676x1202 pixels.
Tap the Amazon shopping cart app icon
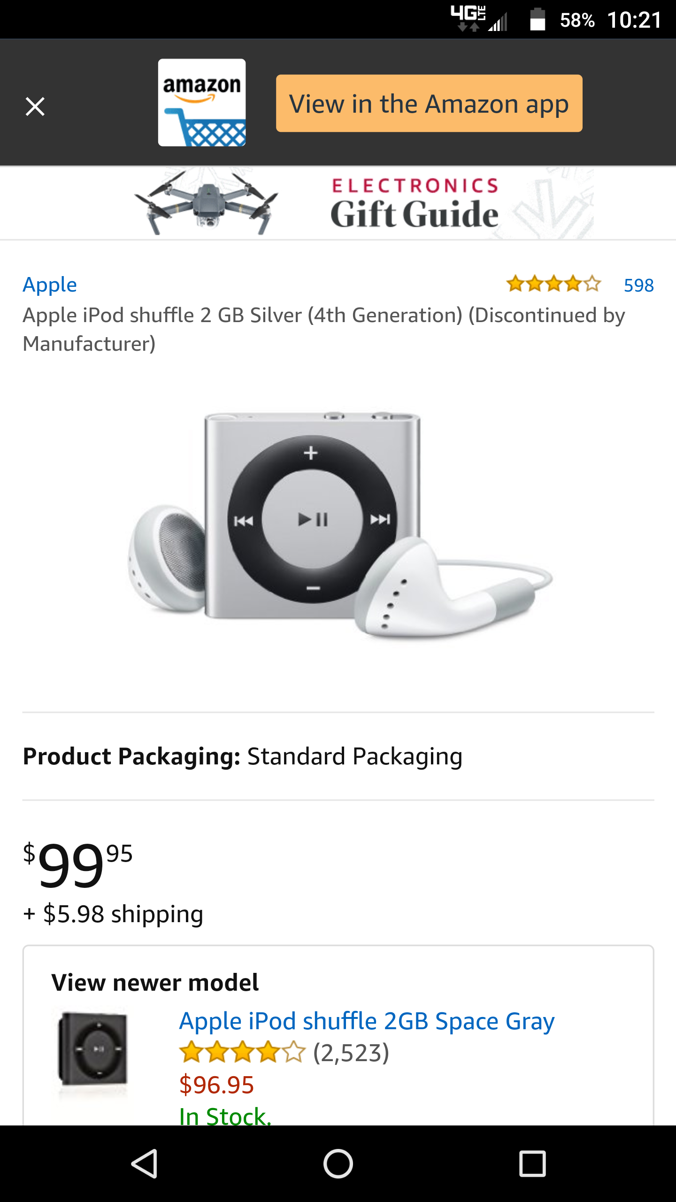pos(202,102)
